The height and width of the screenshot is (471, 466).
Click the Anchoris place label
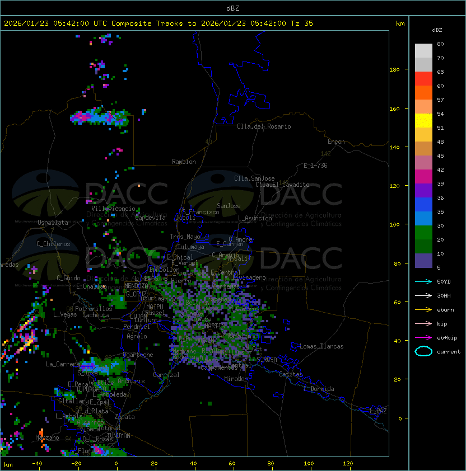131,381
